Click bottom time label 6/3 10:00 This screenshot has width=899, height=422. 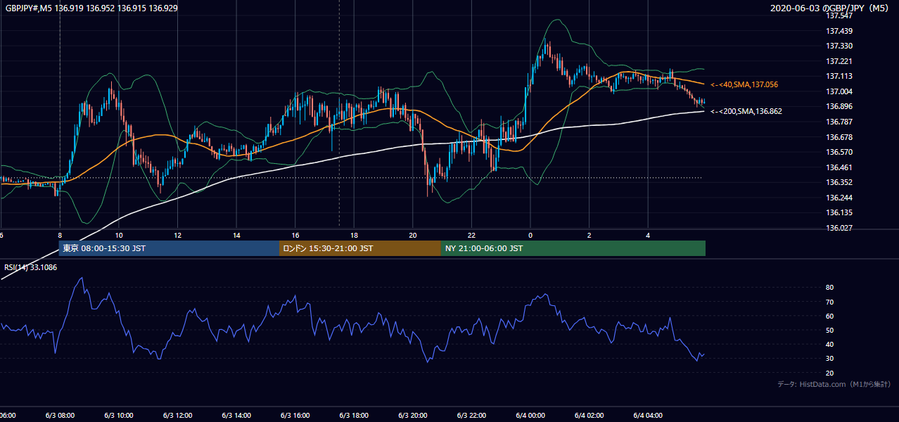click(118, 415)
